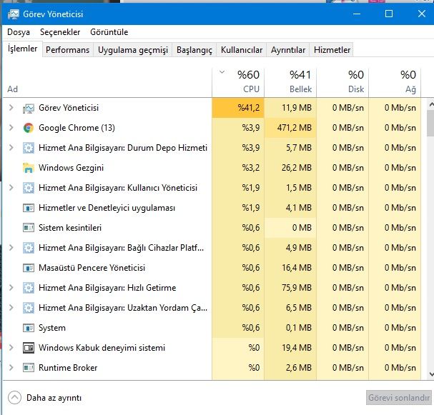Click the Windows Kabuk deneyimi sistemi icon

29,348
